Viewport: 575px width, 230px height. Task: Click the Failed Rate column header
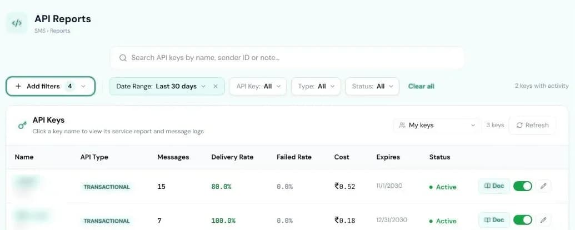[x=294, y=157]
